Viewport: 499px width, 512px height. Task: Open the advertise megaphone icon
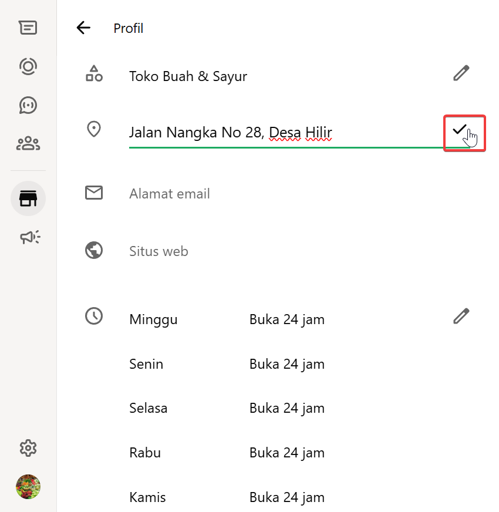tap(29, 237)
